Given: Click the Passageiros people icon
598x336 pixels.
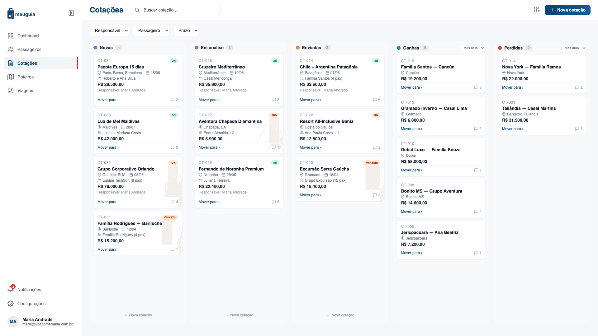Looking at the screenshot, I should [x=11, y=49].
